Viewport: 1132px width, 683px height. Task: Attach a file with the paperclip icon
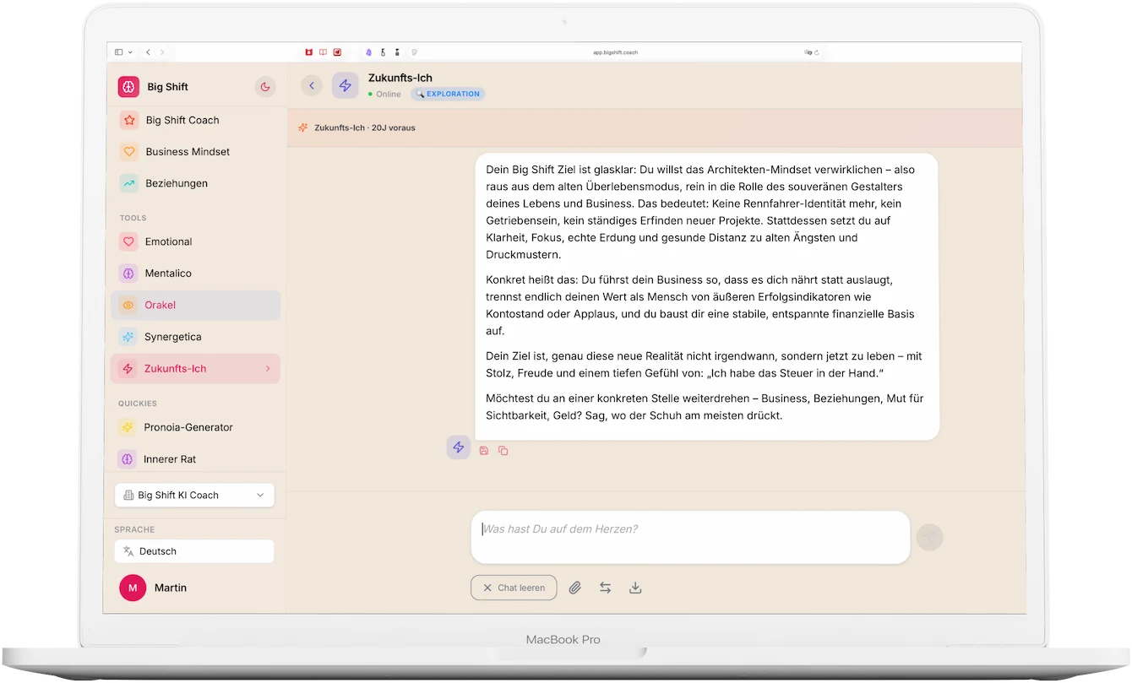pyautogui.click(x=575, y=588)
